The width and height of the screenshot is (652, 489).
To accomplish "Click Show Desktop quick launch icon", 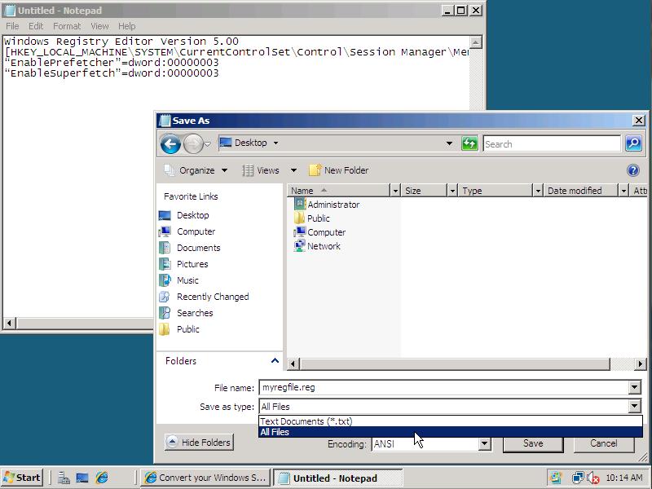I will (x=82, y=478).
